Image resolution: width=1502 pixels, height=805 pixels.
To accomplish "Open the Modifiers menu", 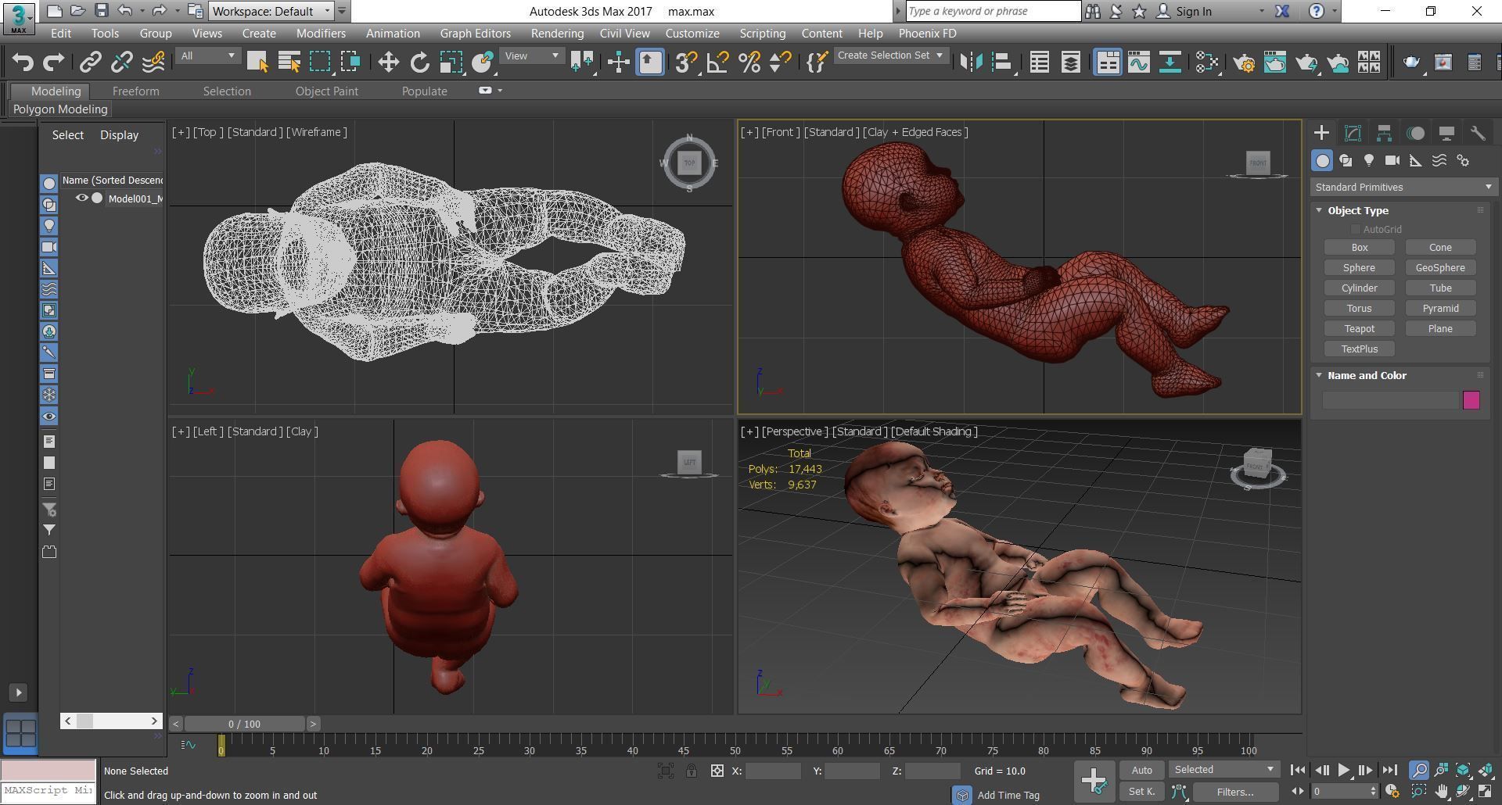I will [321, 34].
